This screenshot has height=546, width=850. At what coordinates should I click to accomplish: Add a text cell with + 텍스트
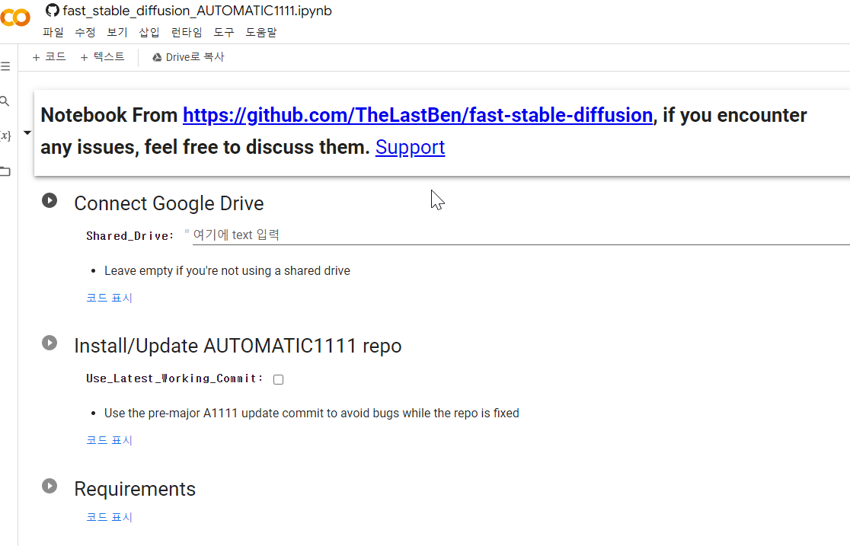pos(102,57)
